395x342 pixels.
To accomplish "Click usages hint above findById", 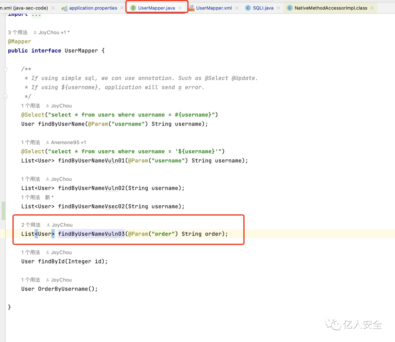I will [x=30, y=252].
